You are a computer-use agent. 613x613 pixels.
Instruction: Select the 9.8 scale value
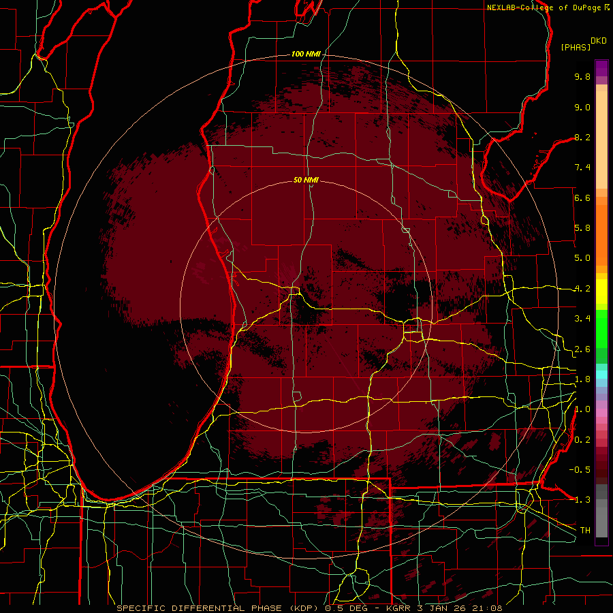[x=582, y=76]
